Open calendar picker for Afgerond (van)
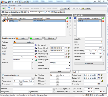 point(66,54)
